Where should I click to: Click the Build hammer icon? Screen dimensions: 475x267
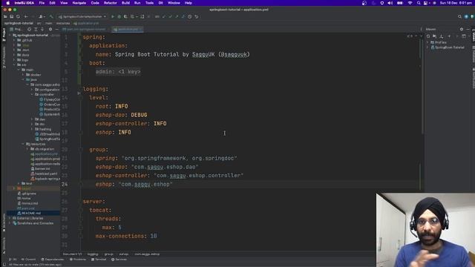51,16
